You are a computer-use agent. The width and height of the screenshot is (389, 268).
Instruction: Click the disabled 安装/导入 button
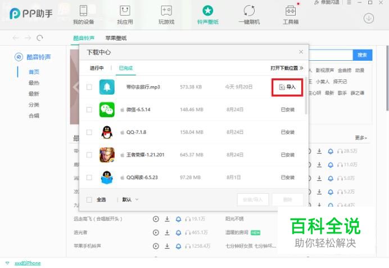tap(253, 199)
